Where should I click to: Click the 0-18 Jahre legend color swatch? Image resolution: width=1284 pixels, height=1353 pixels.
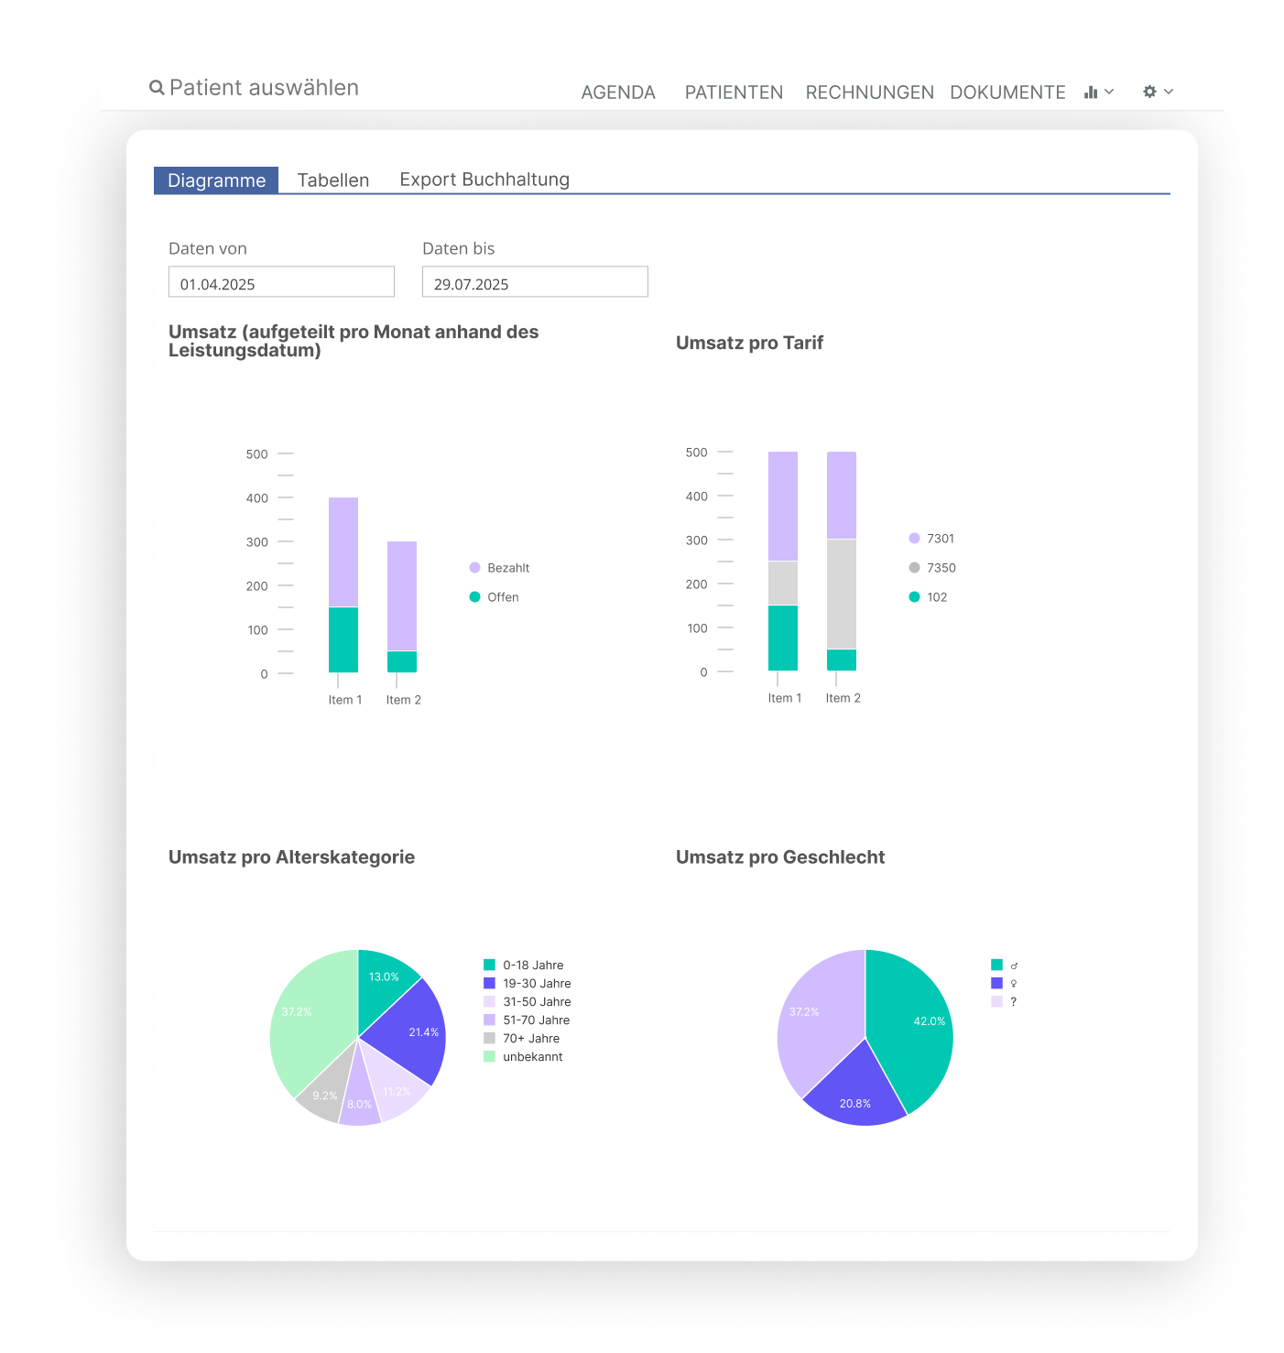[x=489, y=965]
